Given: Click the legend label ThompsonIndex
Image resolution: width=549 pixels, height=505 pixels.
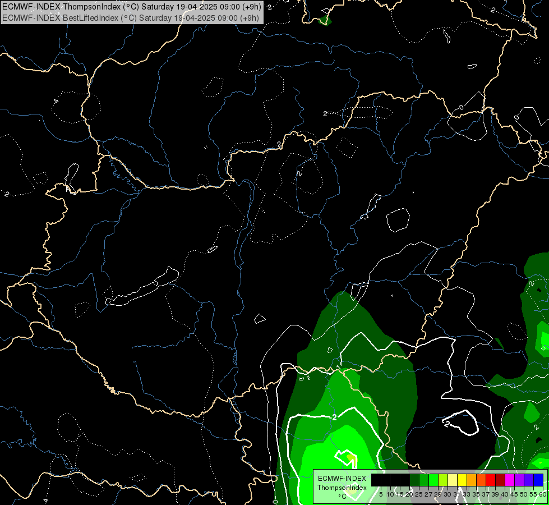Looking at the screenshot, I should [x=342, y=488].
